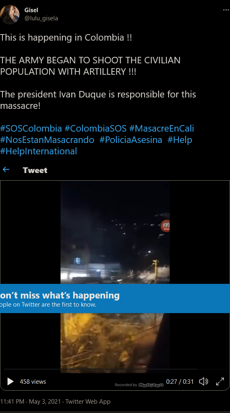The image size is (230, 413).
Task: Open the #NosEstanMasacrando hashtag
Action: [47, 140]
